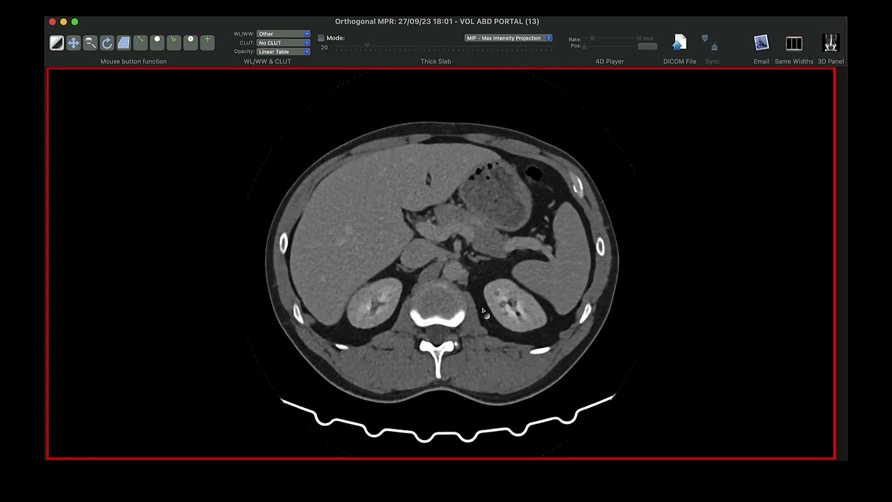The height and width of the screenshot is (502, 892).
Task: Select the green cross tool
Action: pos(207,43)
